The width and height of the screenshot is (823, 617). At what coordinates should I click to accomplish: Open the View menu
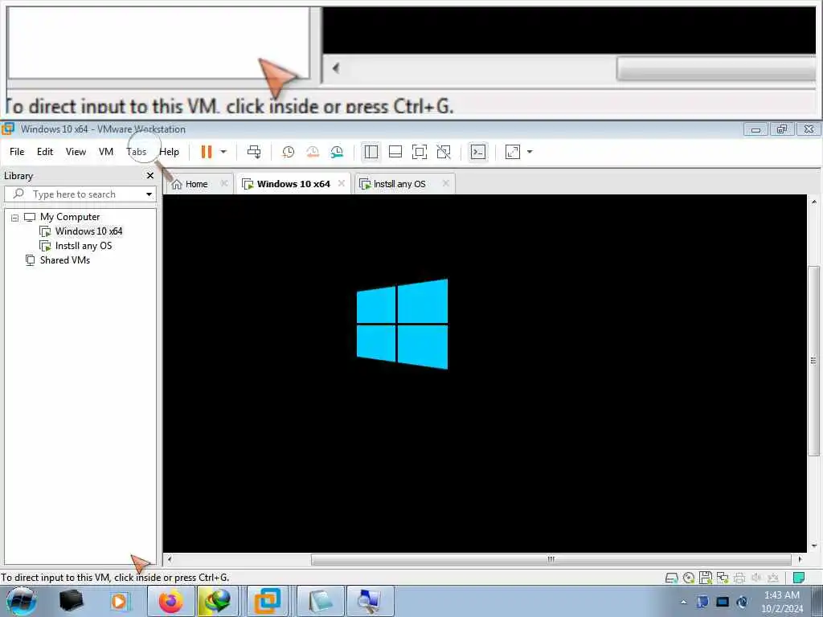pos(76,152)
